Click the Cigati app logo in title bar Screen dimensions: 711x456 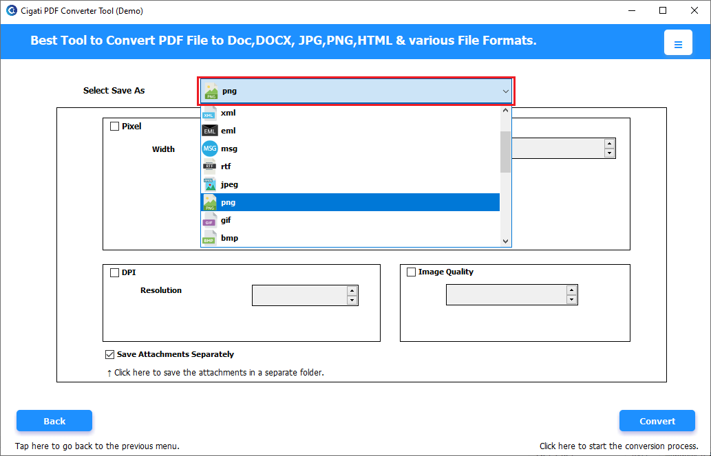coord(11,10)
